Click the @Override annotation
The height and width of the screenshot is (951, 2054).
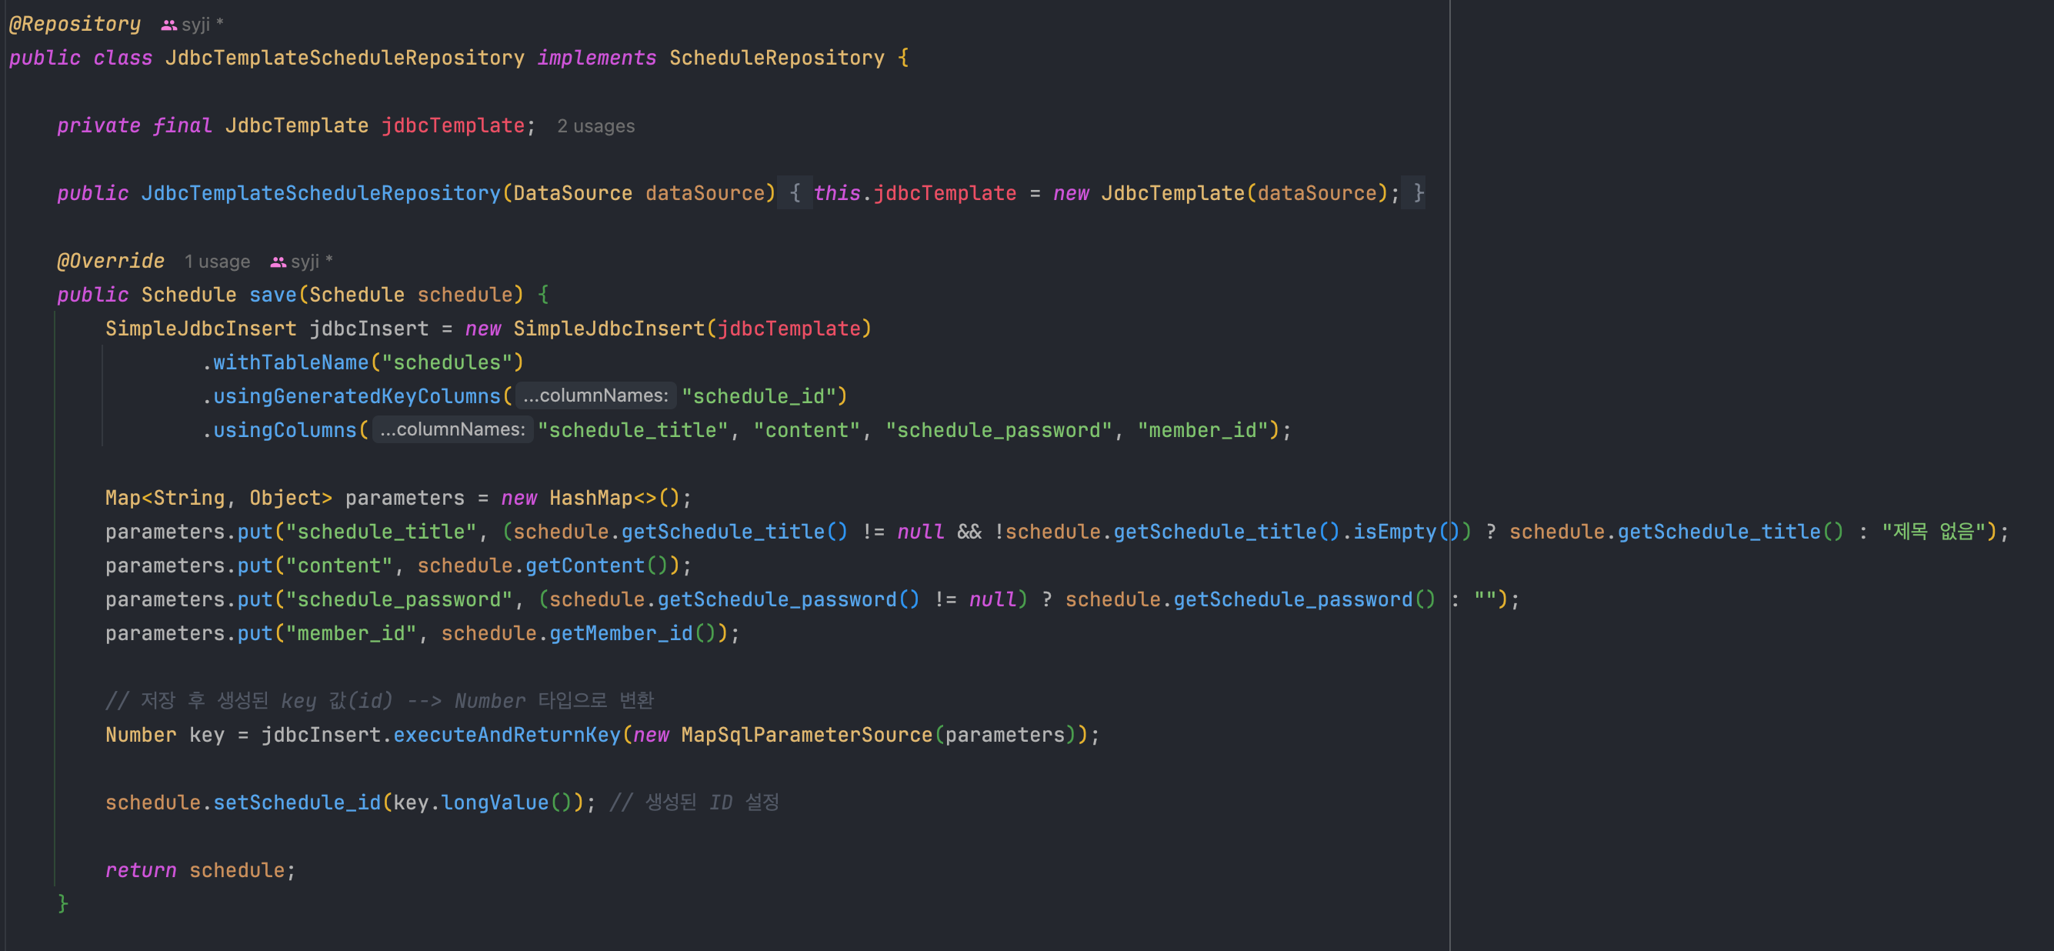(110, 262)
